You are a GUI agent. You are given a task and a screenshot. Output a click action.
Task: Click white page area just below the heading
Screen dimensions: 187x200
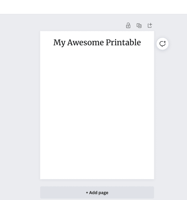click(97, 54)
